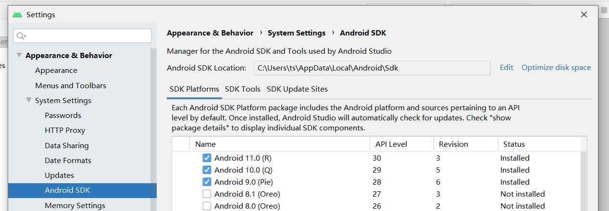Check the Android 8.0 (Oreo) checkbox
Image resolution: width=609 pixels, height=211 pixels.
click(x=207, y=206)
